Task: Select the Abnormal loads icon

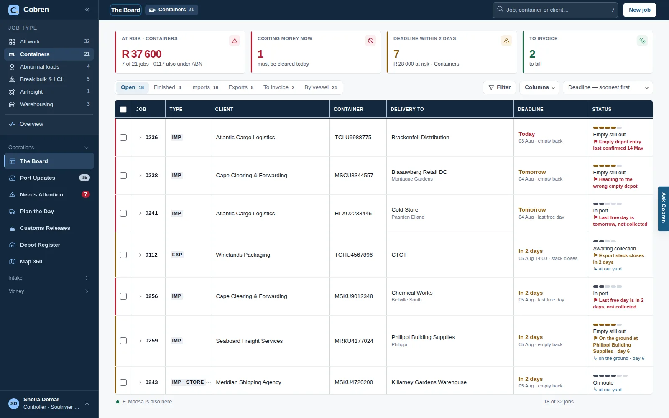Action: (12, 67)
